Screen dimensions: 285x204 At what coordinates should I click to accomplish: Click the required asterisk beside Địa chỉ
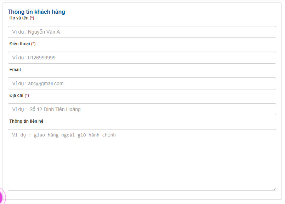click(27, 95)
